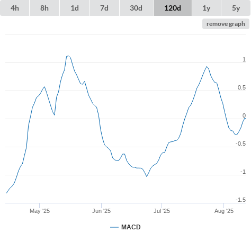This screenshot has height=241, width=251.
Task: Open the 7d time range view
Action: coord(104,8)
